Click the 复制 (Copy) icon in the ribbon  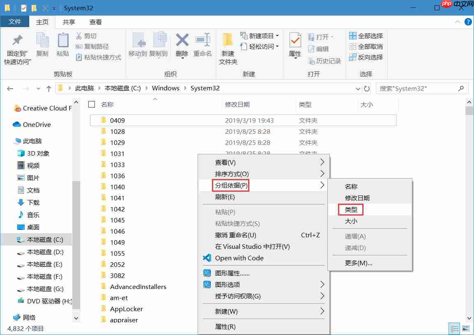click(x=42, y=46)
